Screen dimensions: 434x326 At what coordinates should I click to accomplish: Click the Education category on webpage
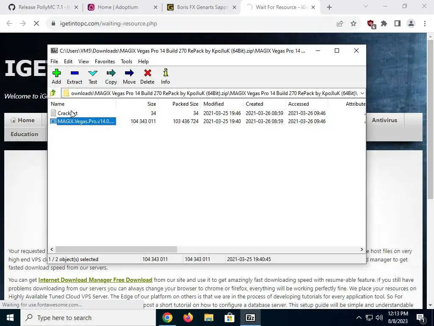click(x=24, y=134)
